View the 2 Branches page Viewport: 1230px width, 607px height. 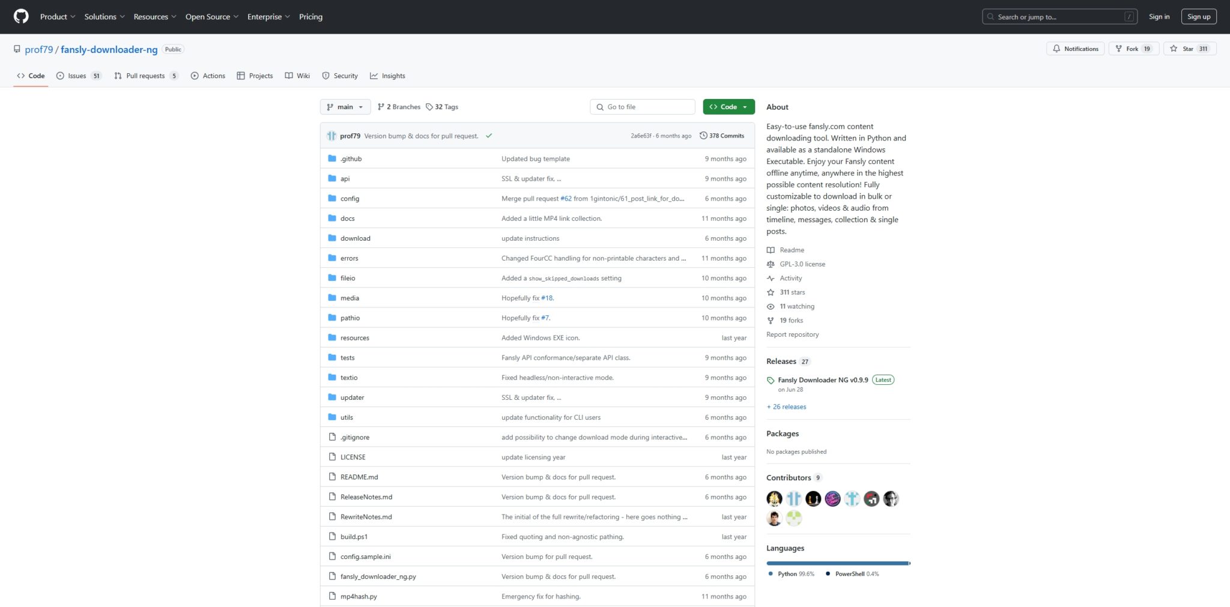click(x=399, y=107)
